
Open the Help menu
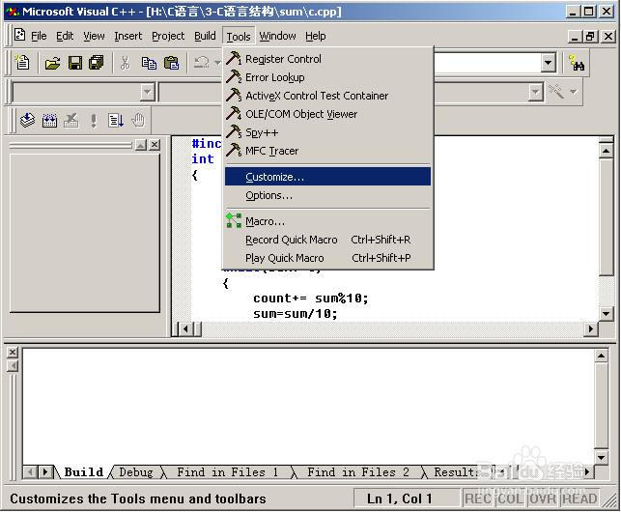(315, 36)
